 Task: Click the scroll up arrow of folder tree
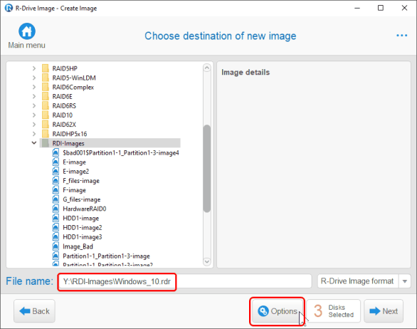click(x=207, y=68)
